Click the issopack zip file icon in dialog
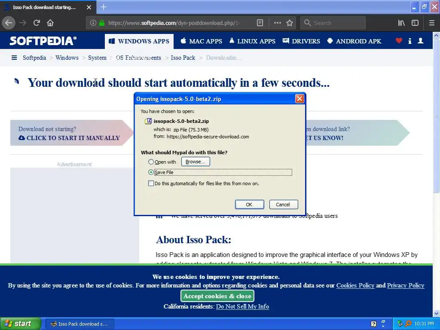 pos(148,121)
